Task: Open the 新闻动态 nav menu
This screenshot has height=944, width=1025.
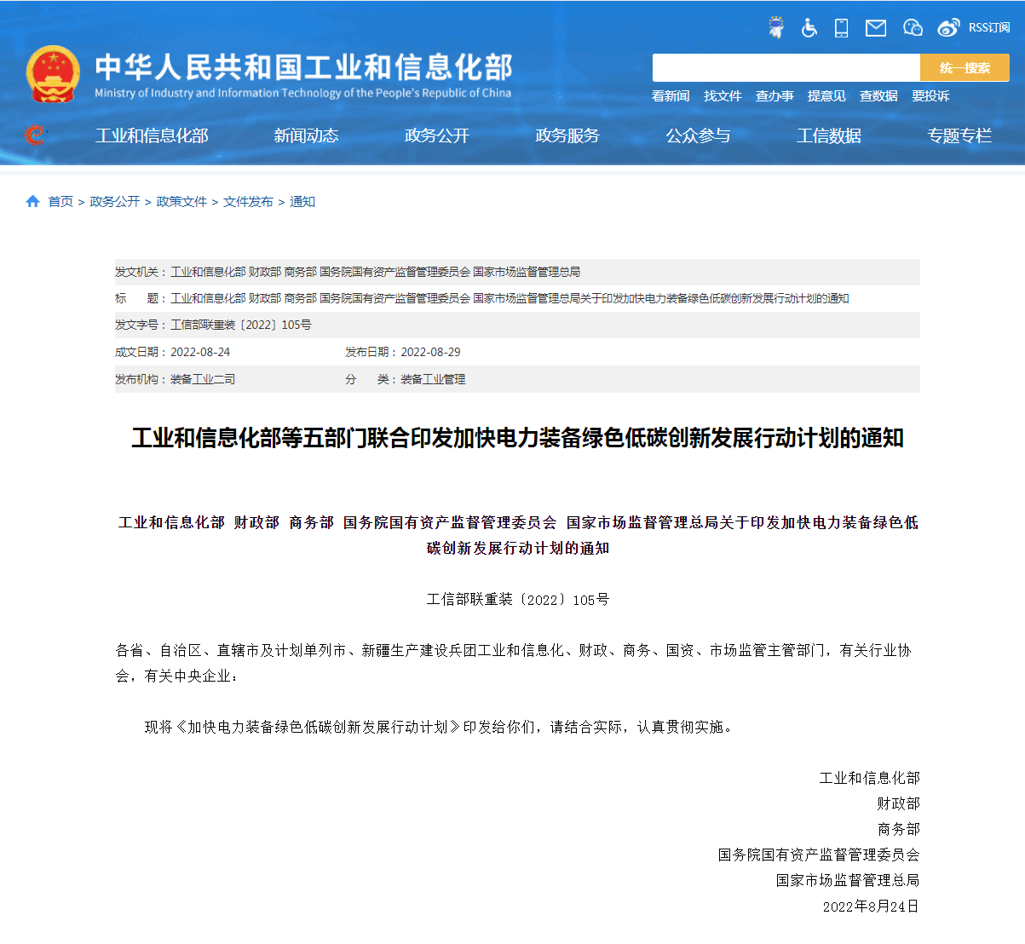Action: tap(306, 135)
